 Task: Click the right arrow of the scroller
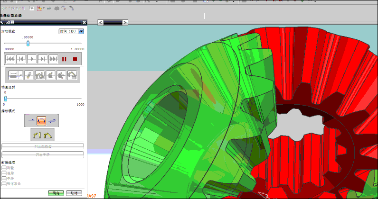point(125,22)
